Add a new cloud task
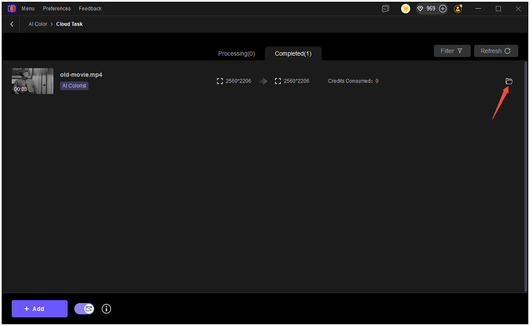Image resolution: width=530 pixels, height=326 pixels. (40, 309)
